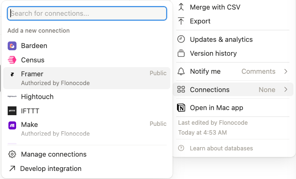This screenshot has height=179, width=296.
Task: Click the black IFTTT logo icon
Action: click(x=12, y=111)
